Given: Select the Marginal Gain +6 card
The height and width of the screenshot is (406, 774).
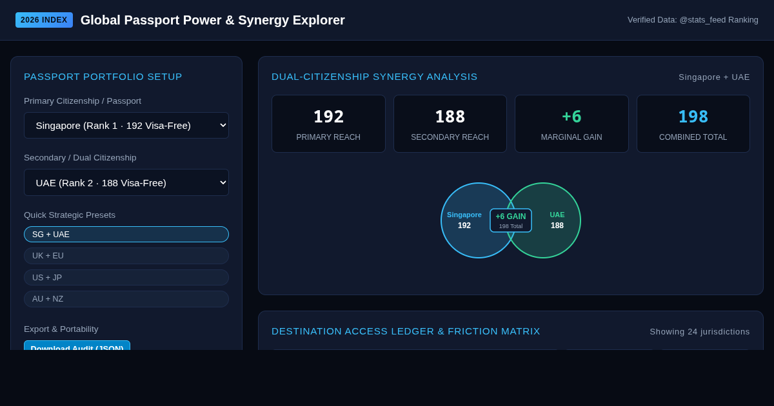Looking at the screenshot, I should [x=571, y=124].
